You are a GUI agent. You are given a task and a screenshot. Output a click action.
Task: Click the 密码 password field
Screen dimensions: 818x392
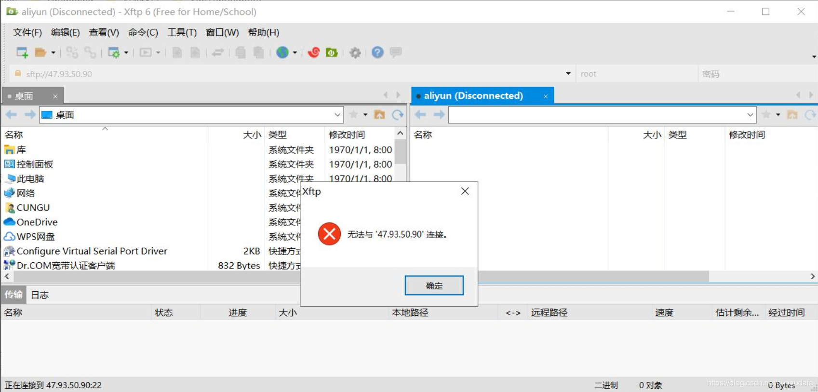tap(757, 74)
